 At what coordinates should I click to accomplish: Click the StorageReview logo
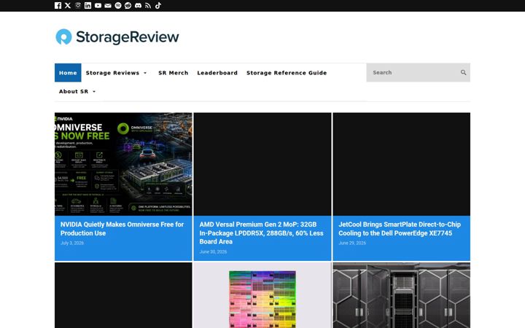(x=117, y=37)
